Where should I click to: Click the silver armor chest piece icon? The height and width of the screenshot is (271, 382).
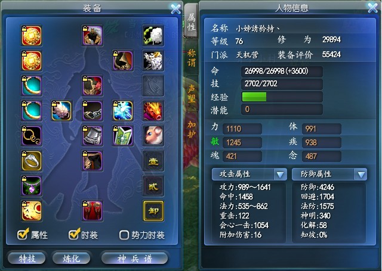pyautogui.click(x=93, y=135)
